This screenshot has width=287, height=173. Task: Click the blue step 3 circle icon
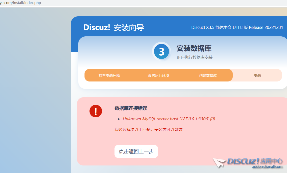coord(161,52)
